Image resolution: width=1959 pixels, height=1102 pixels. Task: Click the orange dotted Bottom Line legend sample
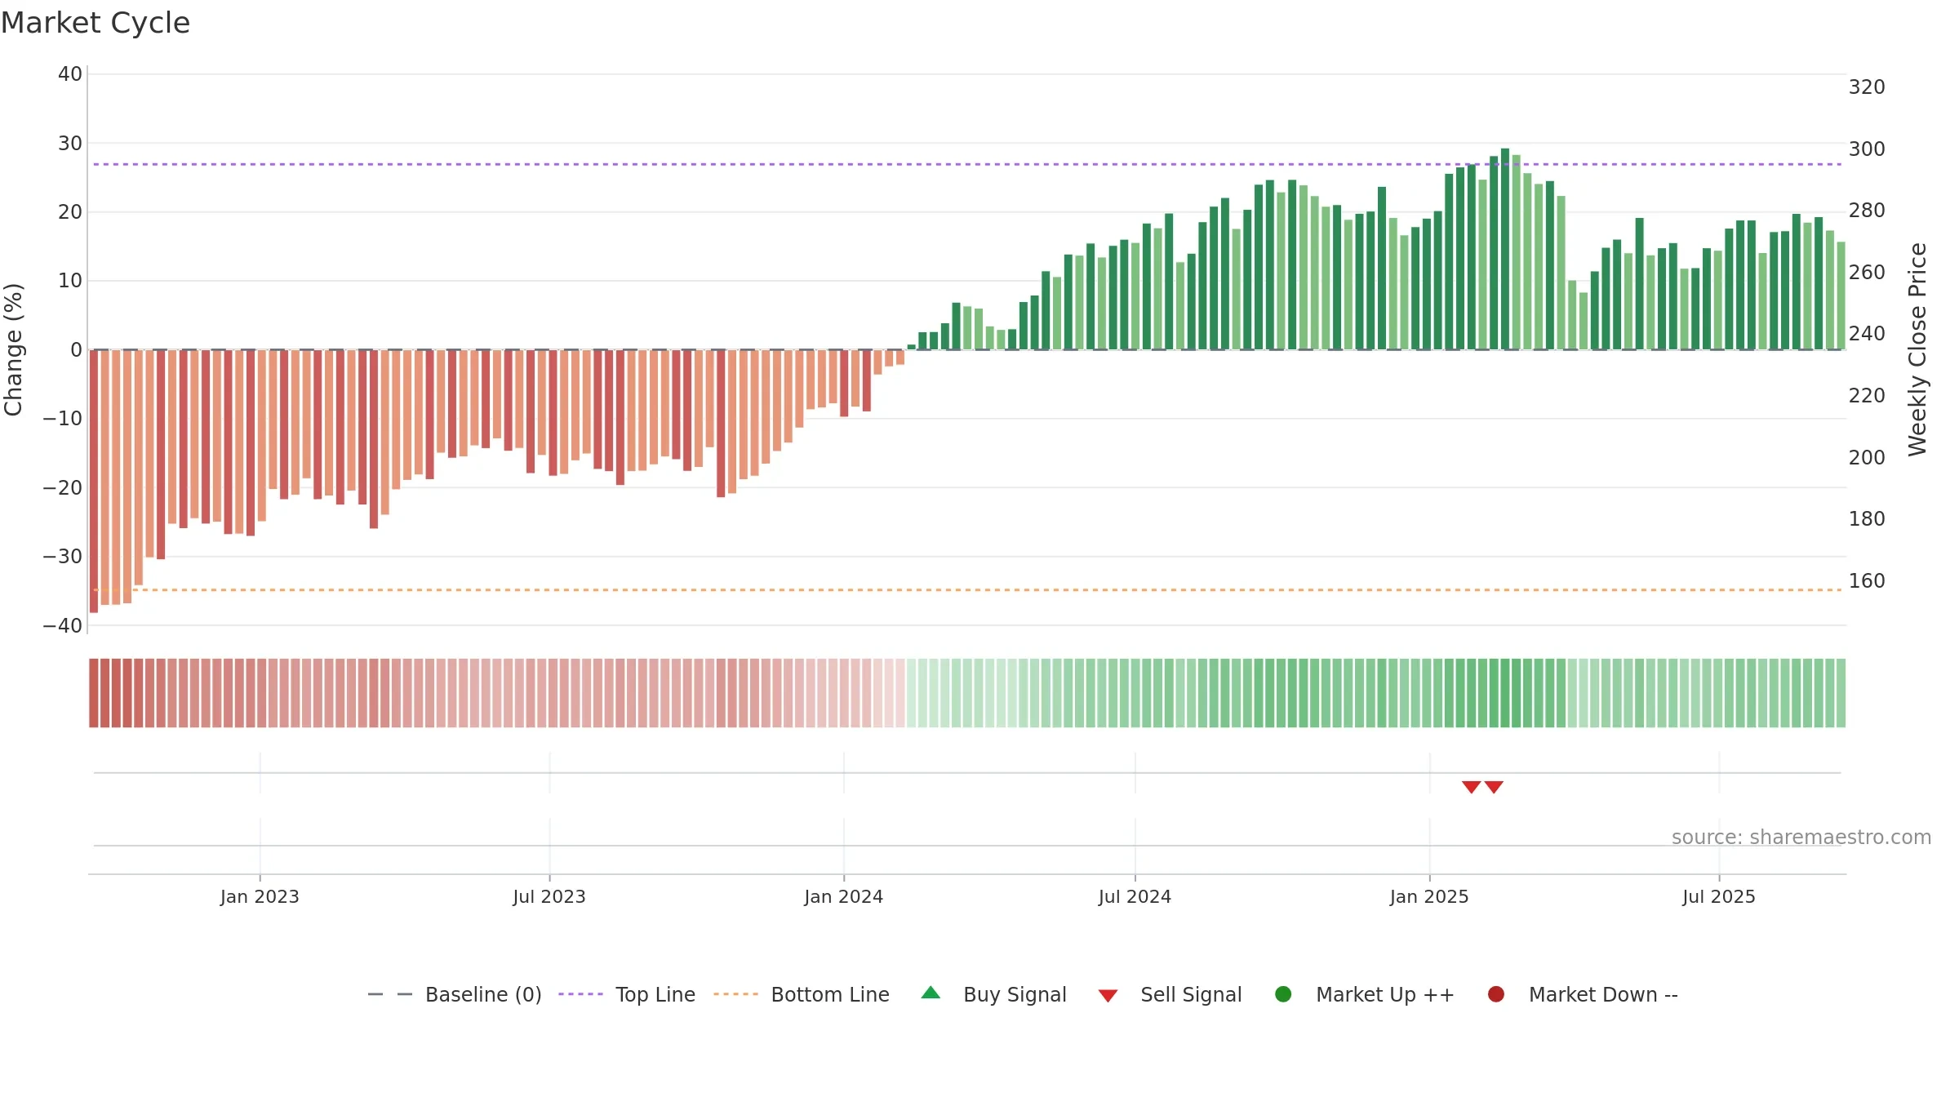coord(735,994)
